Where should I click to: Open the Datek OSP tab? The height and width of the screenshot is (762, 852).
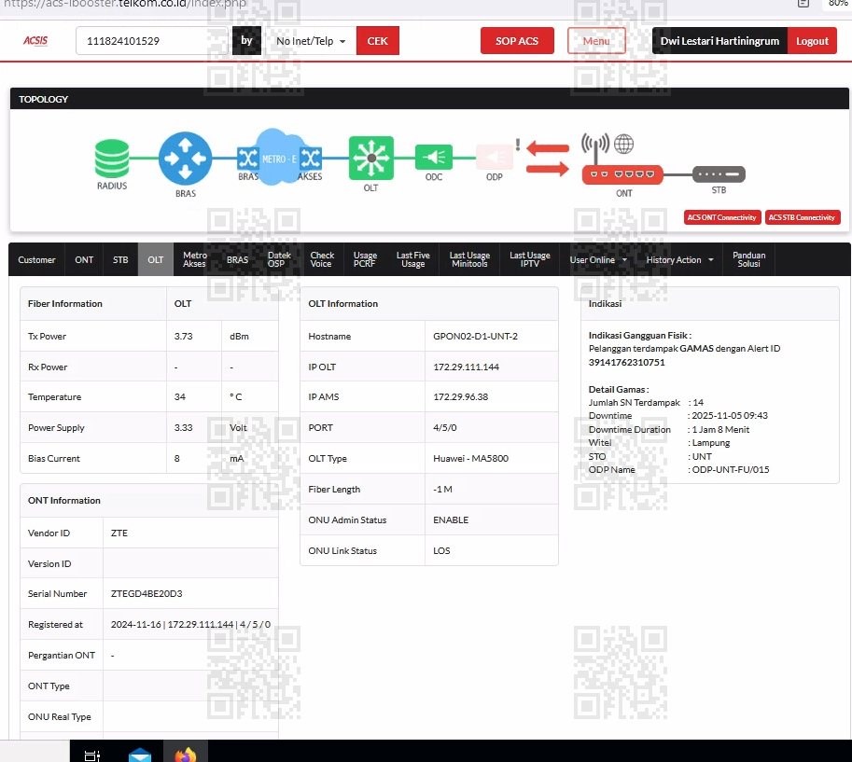[279, 259]
